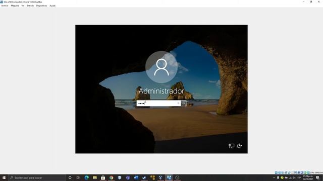Launch Microsoft Edge from the taskbar
The image size is (323, 181).
86,177
